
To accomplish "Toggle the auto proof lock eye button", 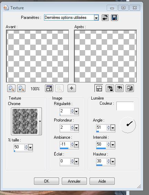I will (x=110, y=88).
